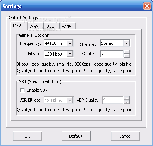This screenshot has height=146, width=153.
Task: Increase Quality with the up spinner
Action: point(127,52)
